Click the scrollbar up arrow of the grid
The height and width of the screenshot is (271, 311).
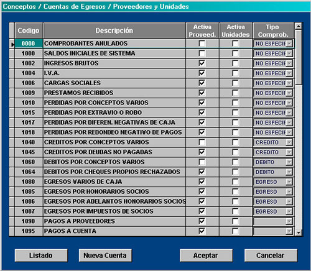pos(299,26)
